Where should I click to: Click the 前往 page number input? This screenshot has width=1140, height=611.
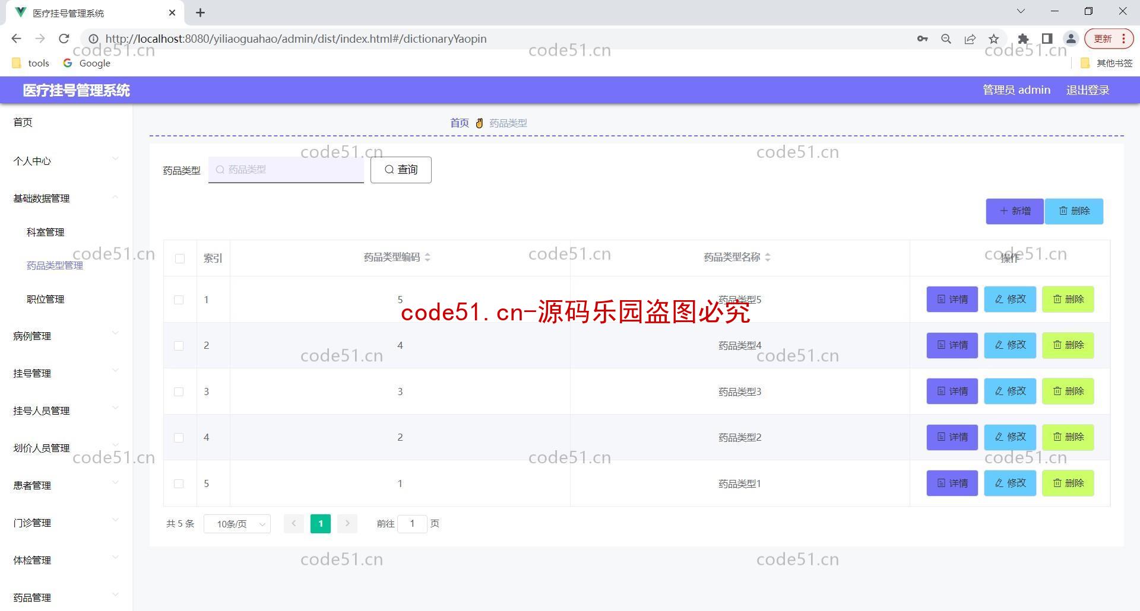pyautogui.click(x=412, y=523)
